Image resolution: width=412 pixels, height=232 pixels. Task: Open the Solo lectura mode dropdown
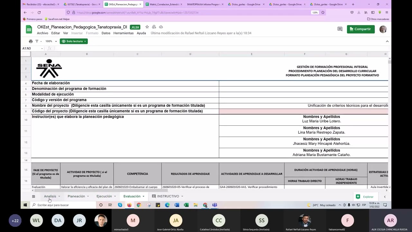pyautogui.click(x=74, y=41)
